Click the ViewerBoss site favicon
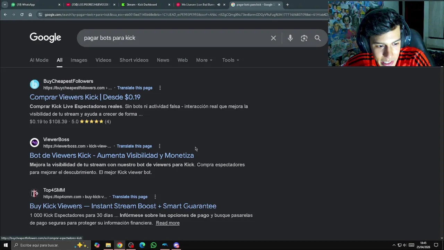This screenshot has width=444, height=250. click(34, 143)
